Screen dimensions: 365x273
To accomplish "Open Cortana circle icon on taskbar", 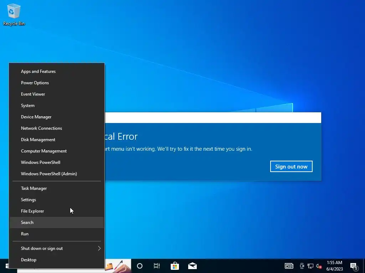I will (x=140, y=266).
